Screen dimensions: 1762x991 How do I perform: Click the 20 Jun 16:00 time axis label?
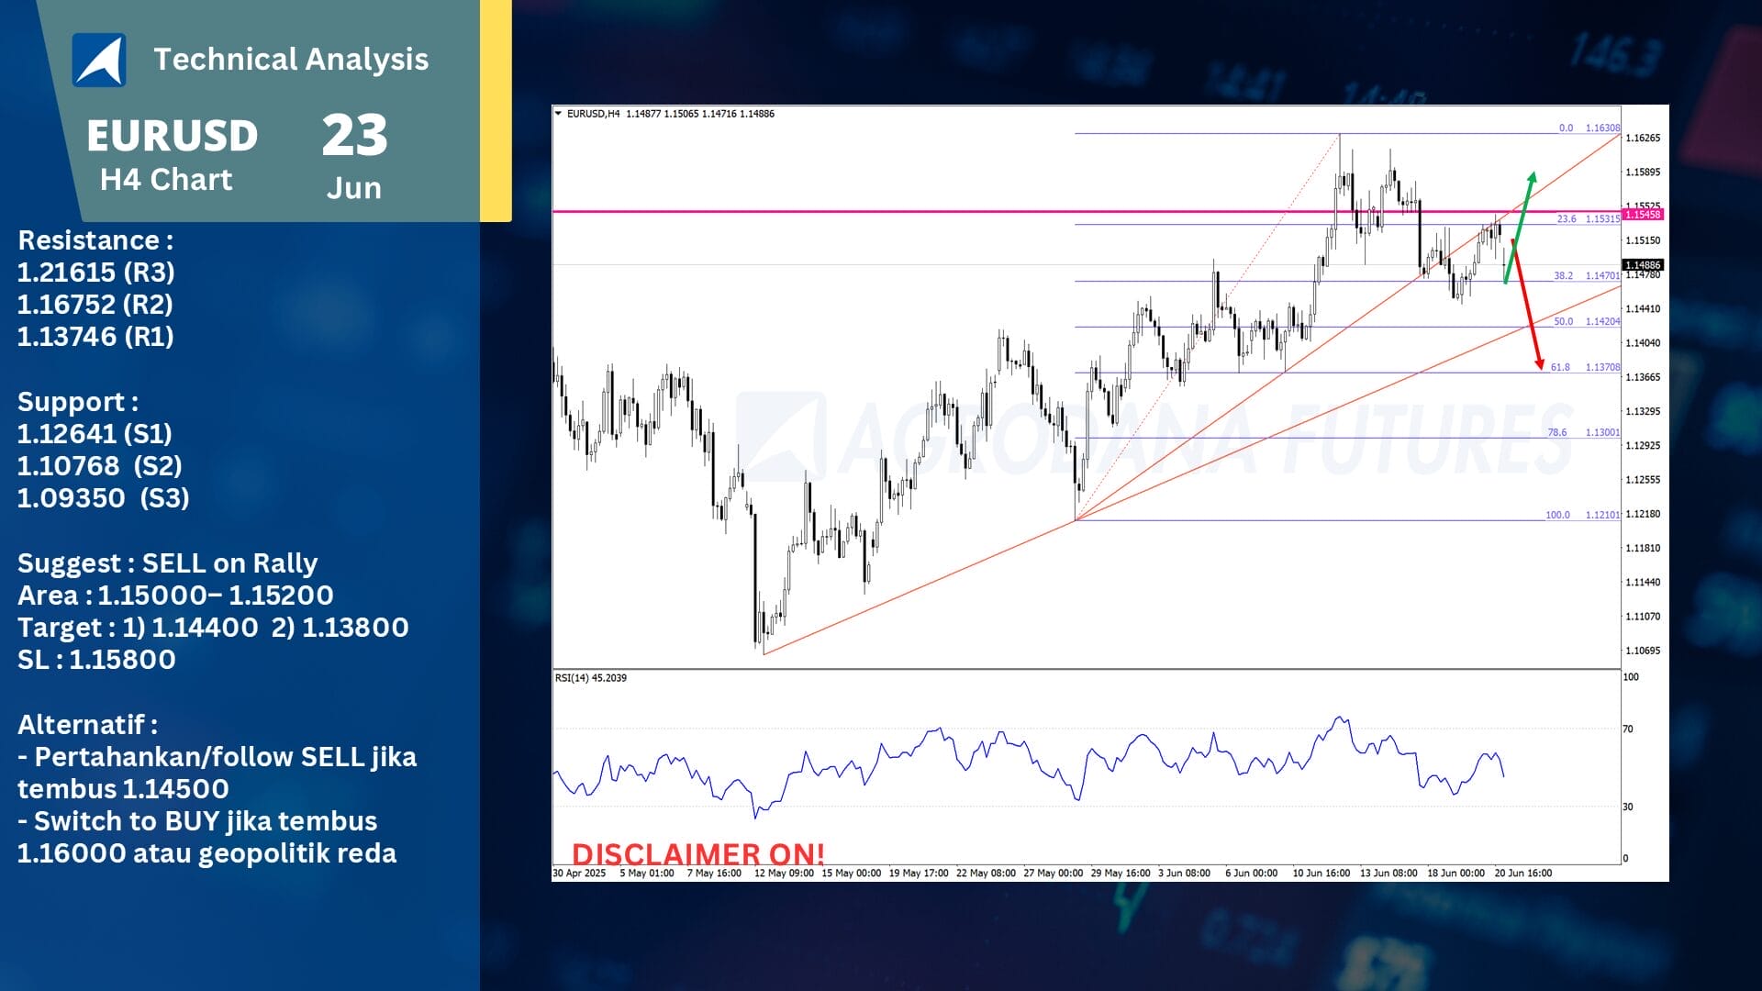[x=1523, y=874]
